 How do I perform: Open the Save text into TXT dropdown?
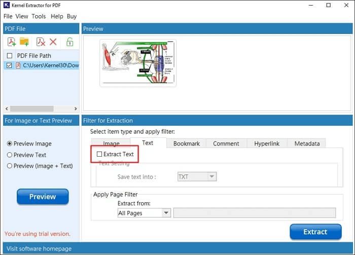point(197,177)
